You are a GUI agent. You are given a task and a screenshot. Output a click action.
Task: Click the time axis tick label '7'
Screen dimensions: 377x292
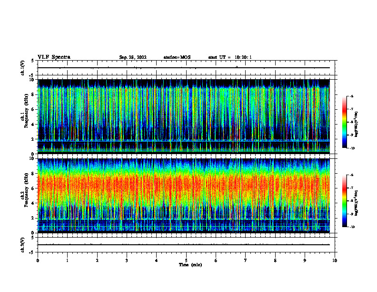246,261
